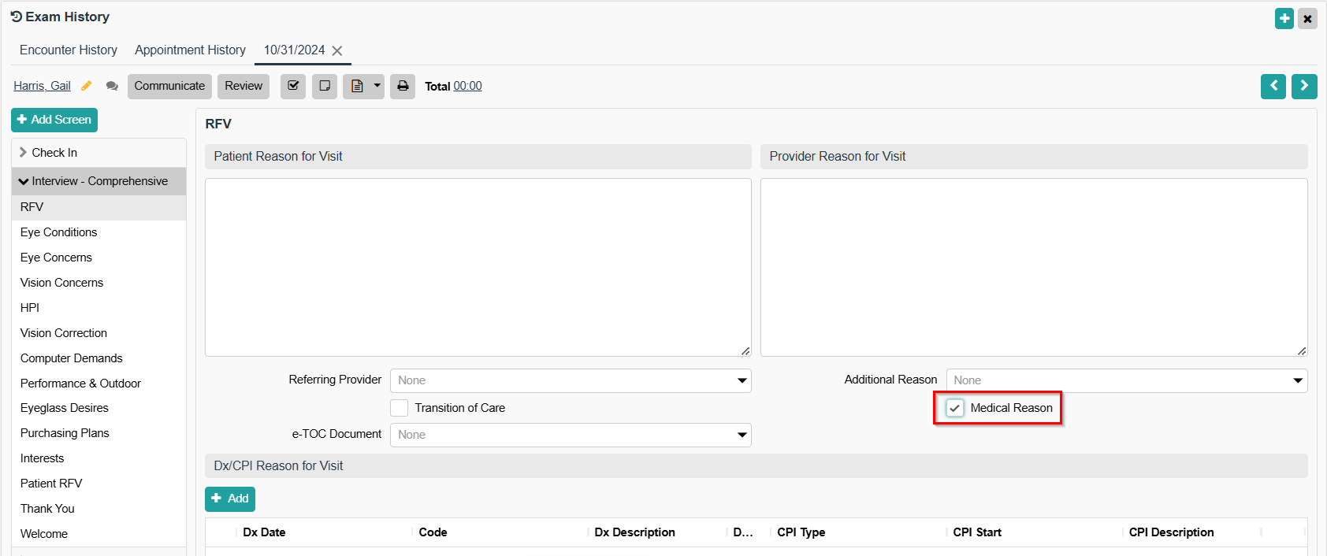Switch to the Encounter History tab

(69, 50)
